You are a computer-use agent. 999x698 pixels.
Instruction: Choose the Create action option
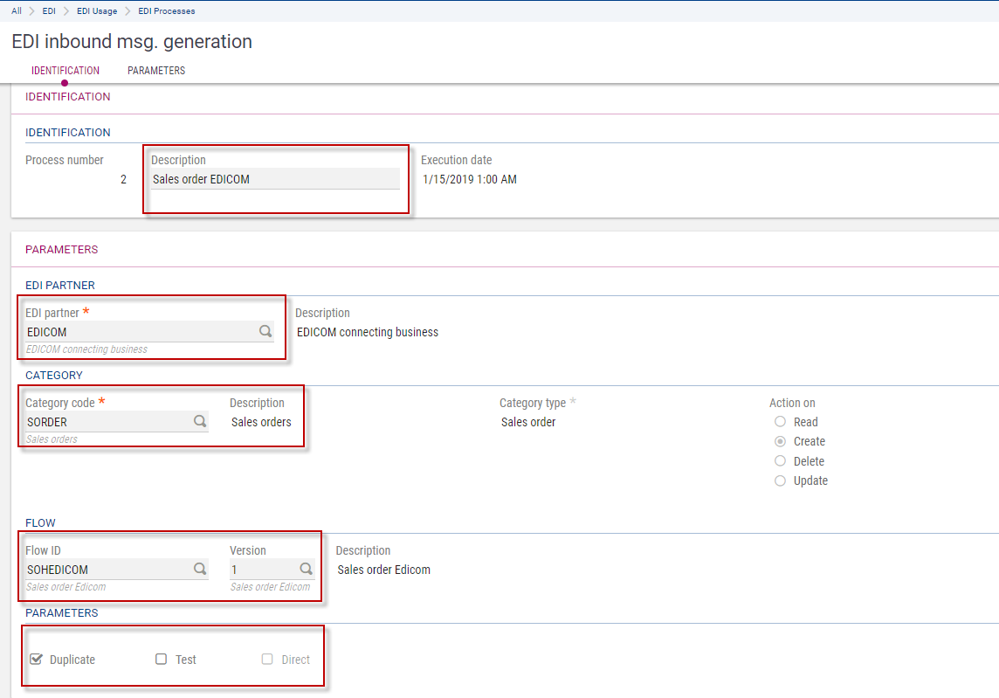pyautogui.click(x=781, y=441)
